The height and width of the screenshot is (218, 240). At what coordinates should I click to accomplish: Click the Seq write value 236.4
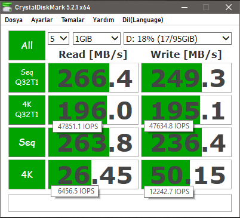(x=186, y=142)
